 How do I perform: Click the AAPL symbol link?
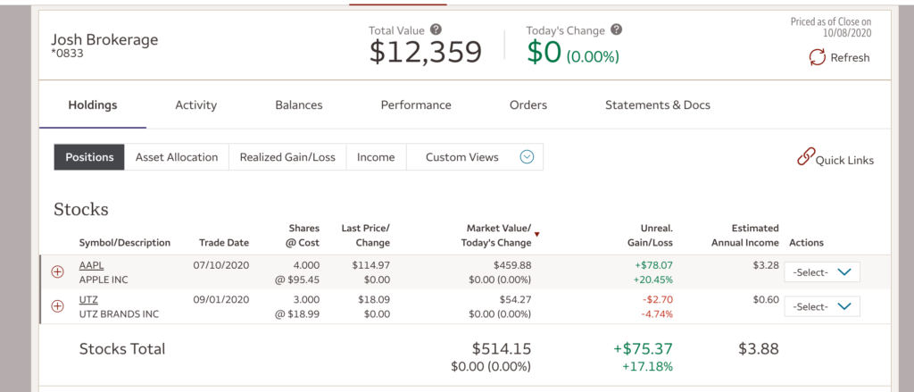[91, 265]
